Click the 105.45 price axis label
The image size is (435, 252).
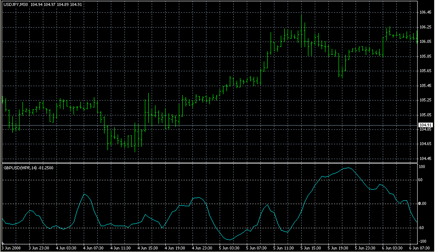click(x=426, y=86)
